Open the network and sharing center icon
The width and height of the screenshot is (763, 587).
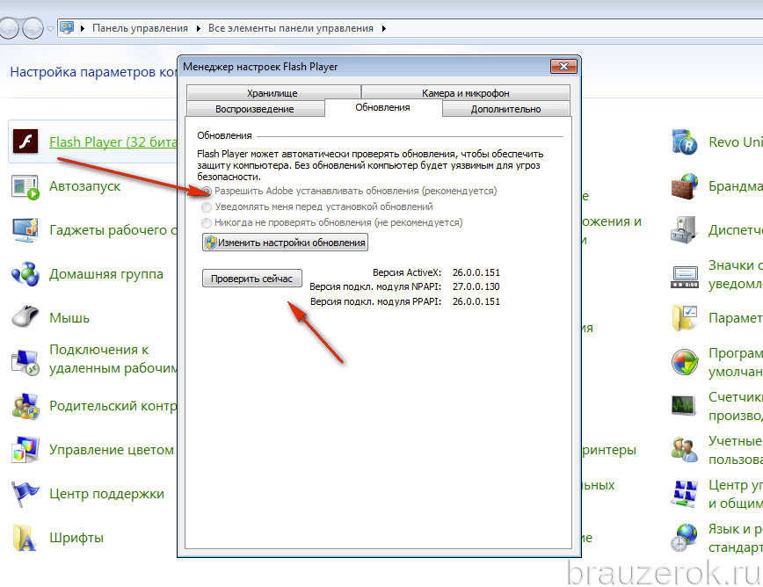pos(685,494)
